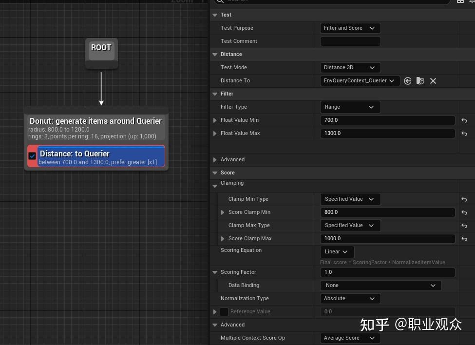475x345 pixels.
Task: Collapse the Test category header
Action: click(x=215, y=15)
